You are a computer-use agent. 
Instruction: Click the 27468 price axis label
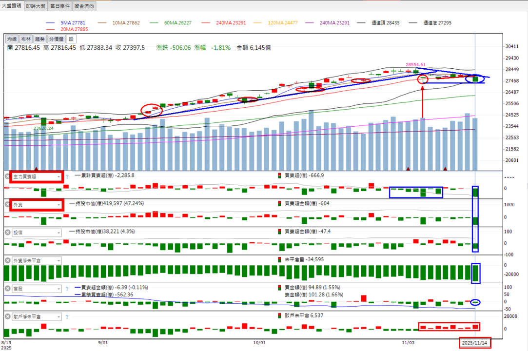click(512, 81)
